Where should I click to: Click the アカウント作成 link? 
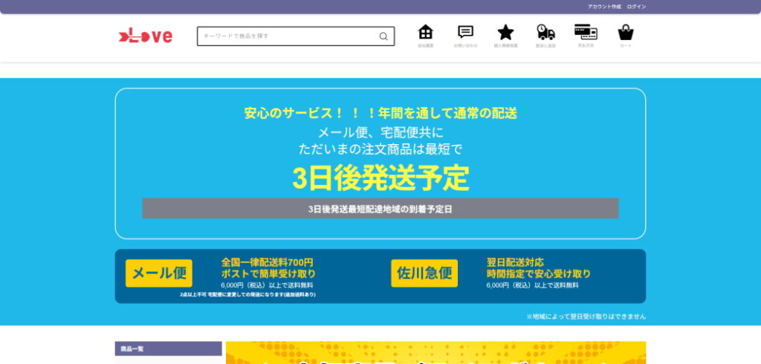click(x=603, y=7)
